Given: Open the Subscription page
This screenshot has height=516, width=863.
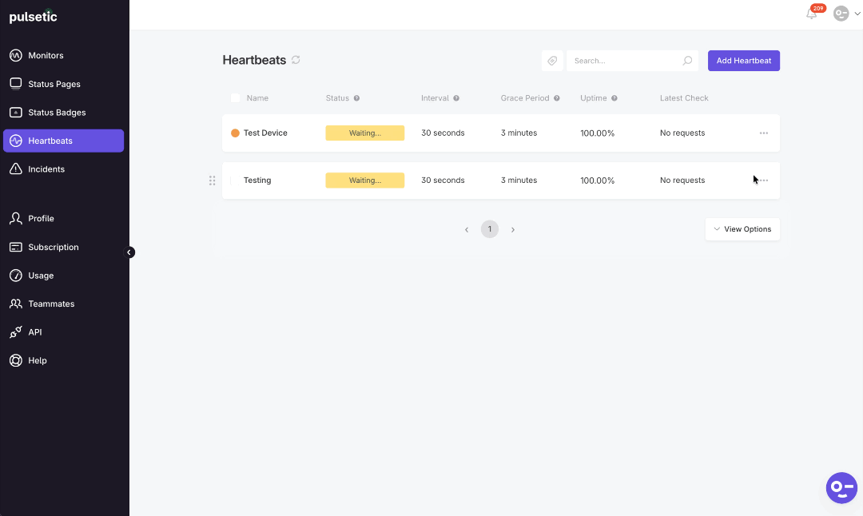Looking at the screenshot, I should (53, 247).
